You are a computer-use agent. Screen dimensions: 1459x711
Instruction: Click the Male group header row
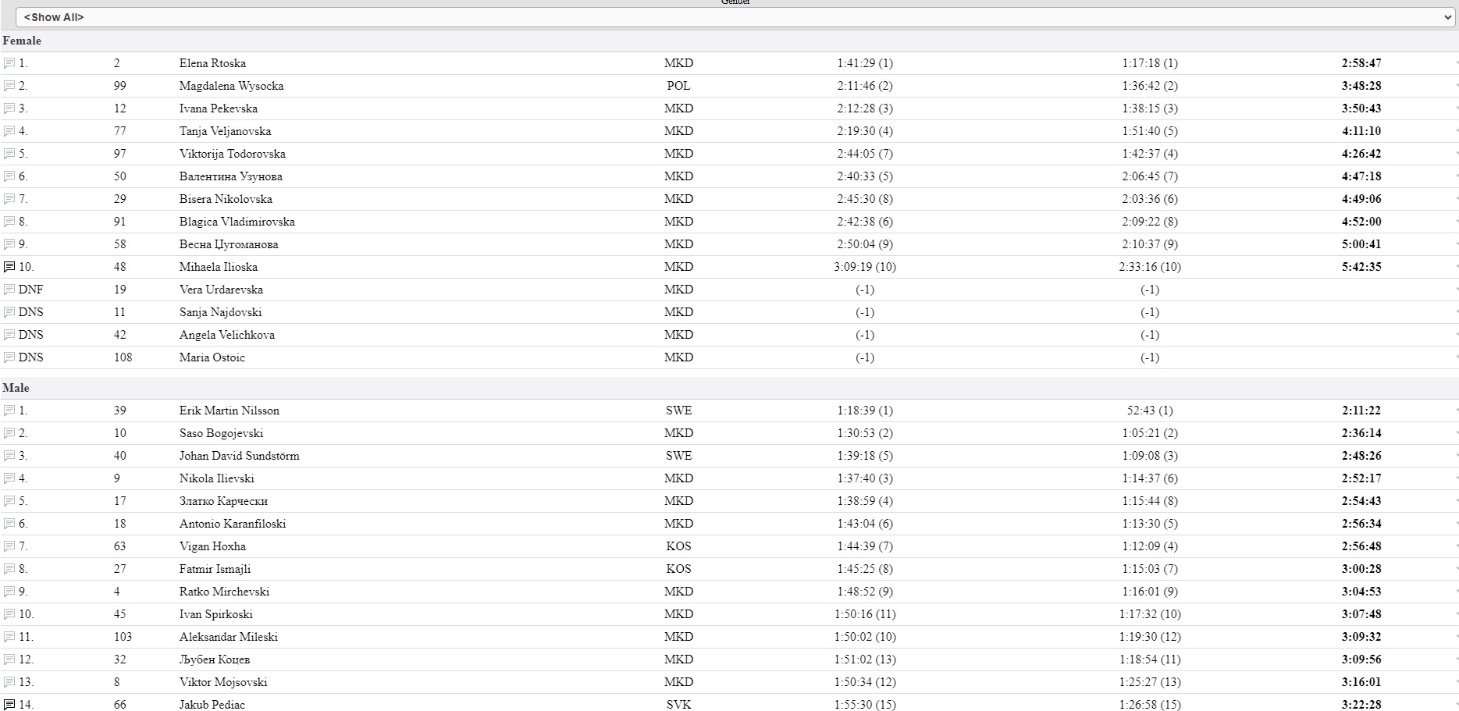[16, 388]
